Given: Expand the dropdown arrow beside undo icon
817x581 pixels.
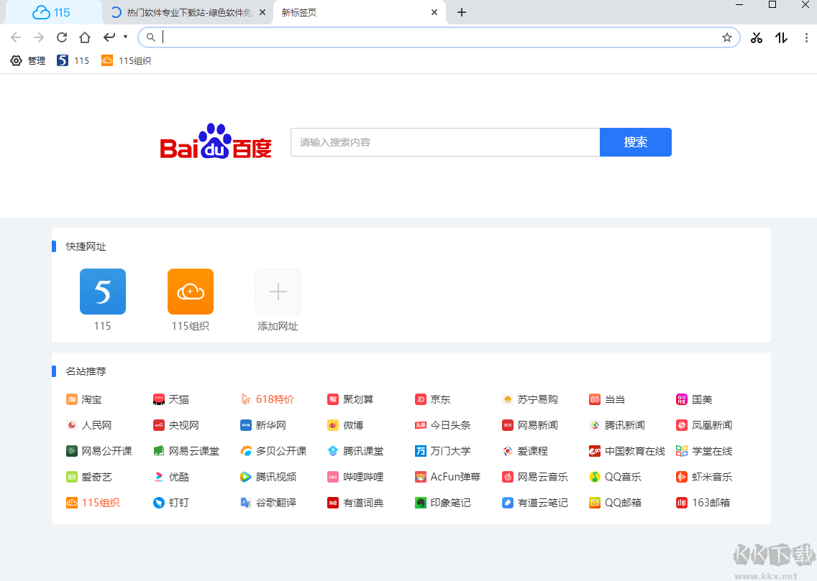Looking at the screenshot, I should 126,37.
